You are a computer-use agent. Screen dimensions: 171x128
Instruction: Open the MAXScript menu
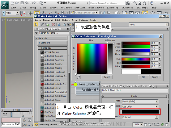click(142, 8)
